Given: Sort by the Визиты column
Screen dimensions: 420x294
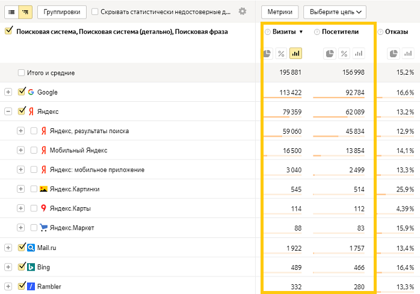Looking at the screenshot, I should pyautogui.click(x=284, y=32).
